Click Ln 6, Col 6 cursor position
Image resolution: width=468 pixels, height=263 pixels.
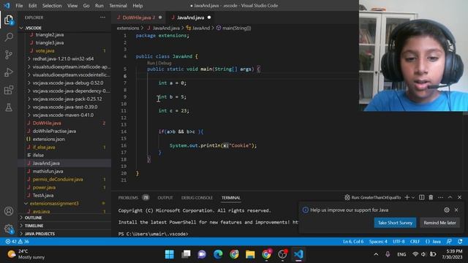click(x=353, y=242)
